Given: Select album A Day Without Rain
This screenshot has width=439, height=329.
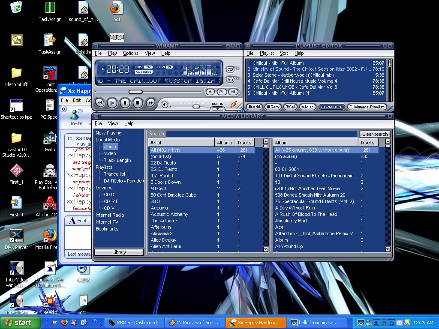Looking at the screenshot, I should (326, 208).
